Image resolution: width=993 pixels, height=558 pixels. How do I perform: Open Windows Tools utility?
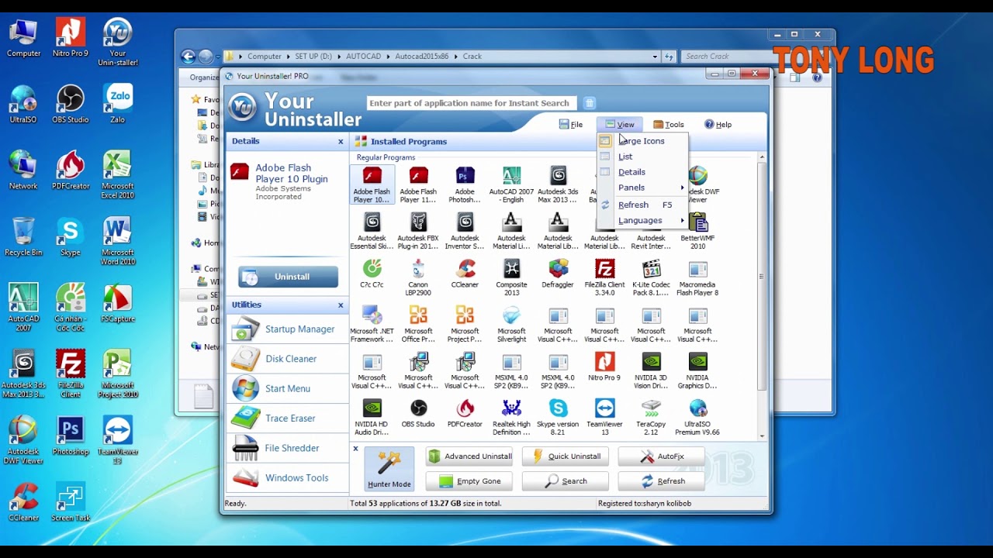click(288, 477)
